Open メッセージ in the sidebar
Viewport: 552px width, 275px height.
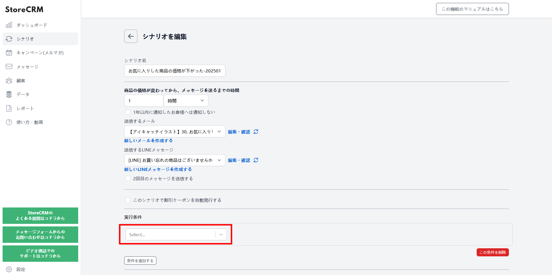(x=40, y=67)
